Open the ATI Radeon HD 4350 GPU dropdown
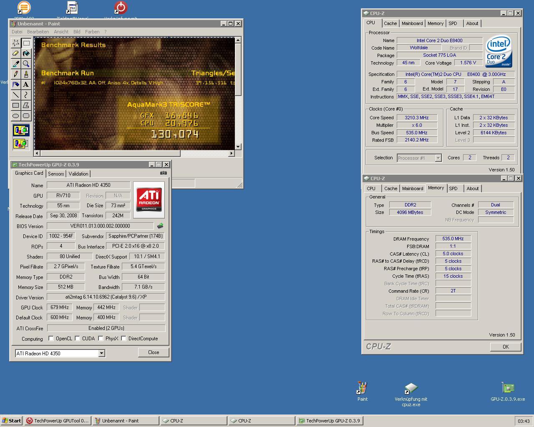 101,353
